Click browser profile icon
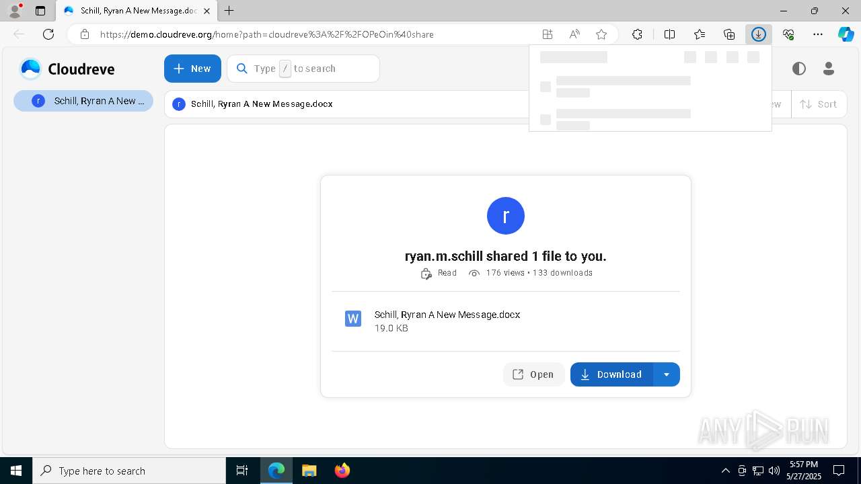 (x=15, y=11)
